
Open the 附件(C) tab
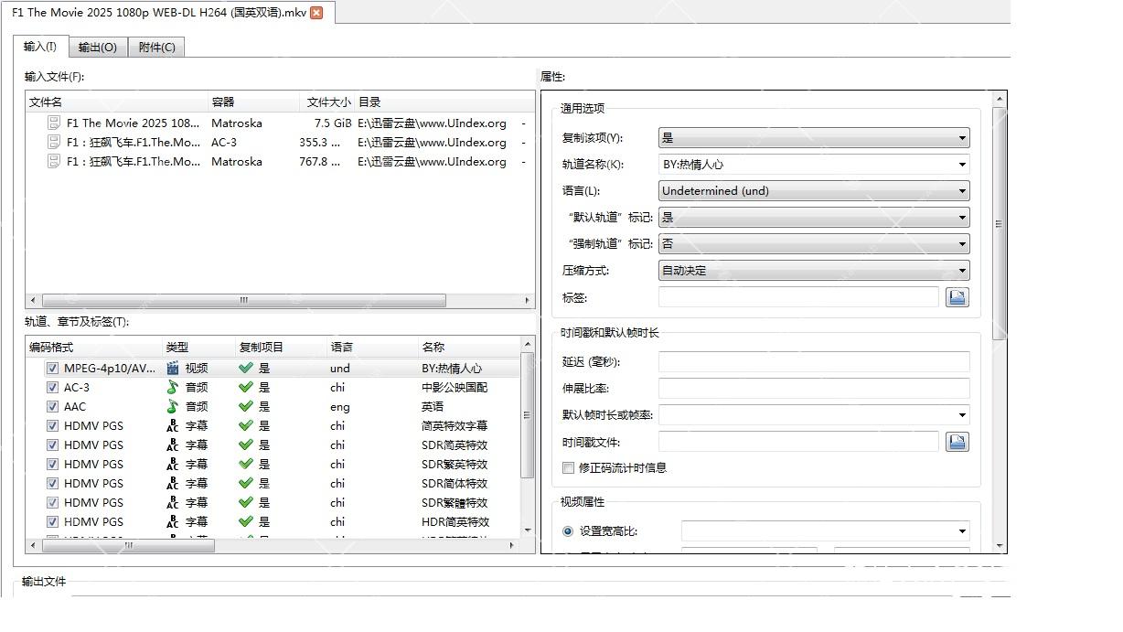[156, 48]
